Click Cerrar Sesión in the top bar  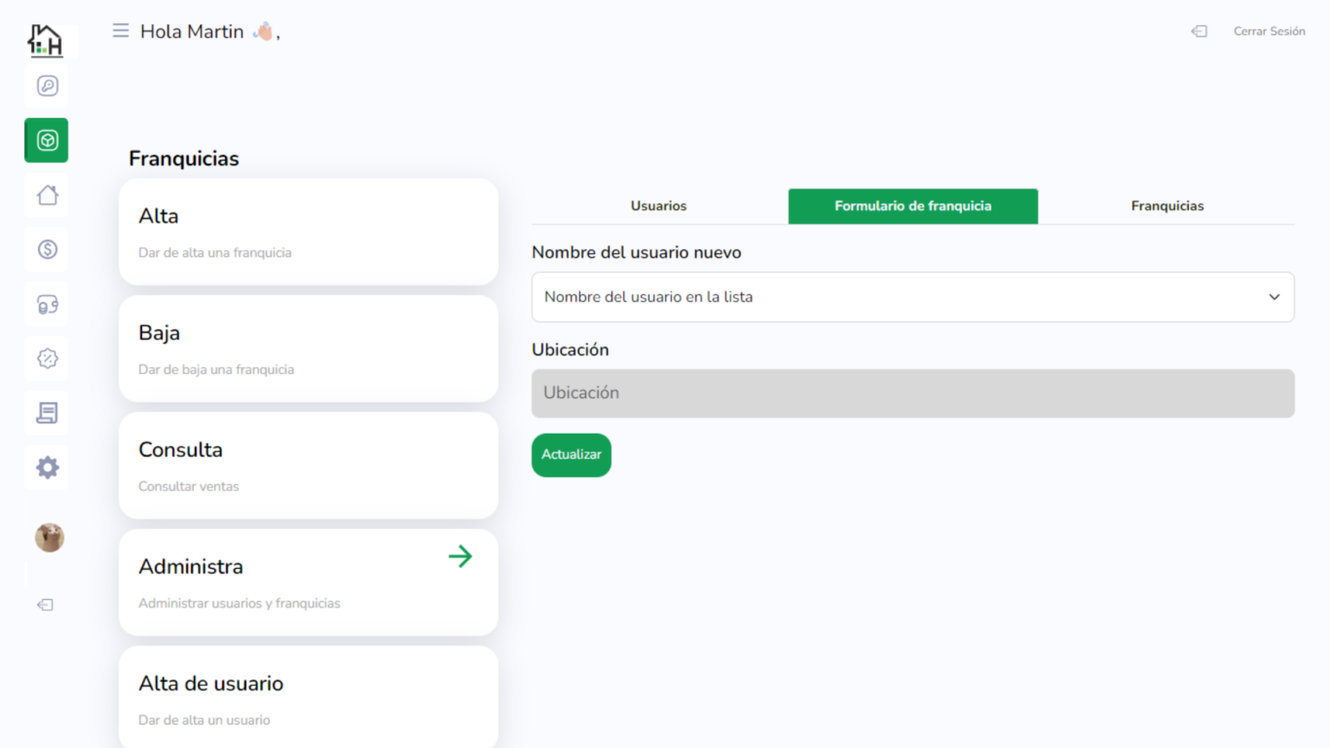point(1269,31)
